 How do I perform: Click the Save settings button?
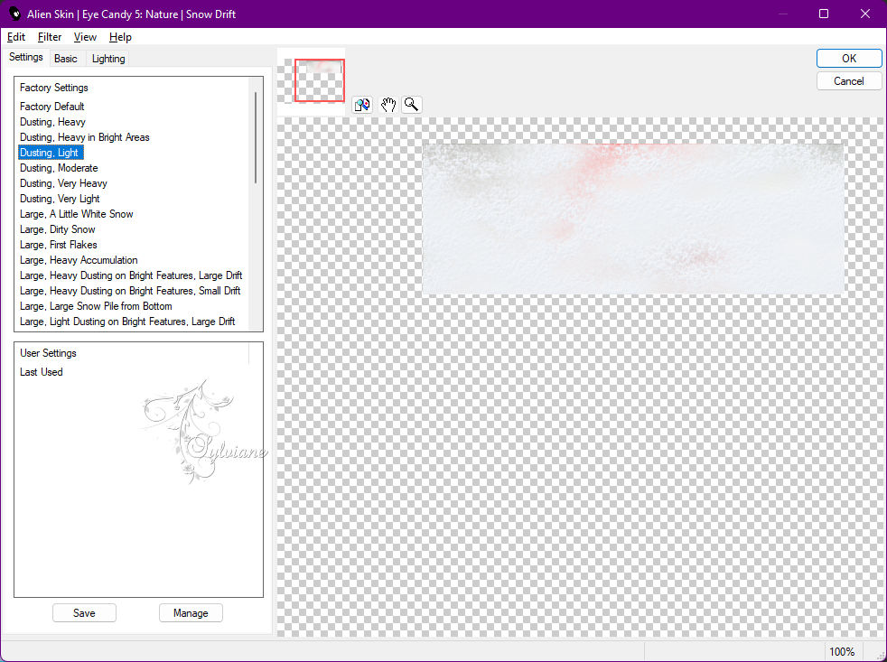tap(84, 612)
